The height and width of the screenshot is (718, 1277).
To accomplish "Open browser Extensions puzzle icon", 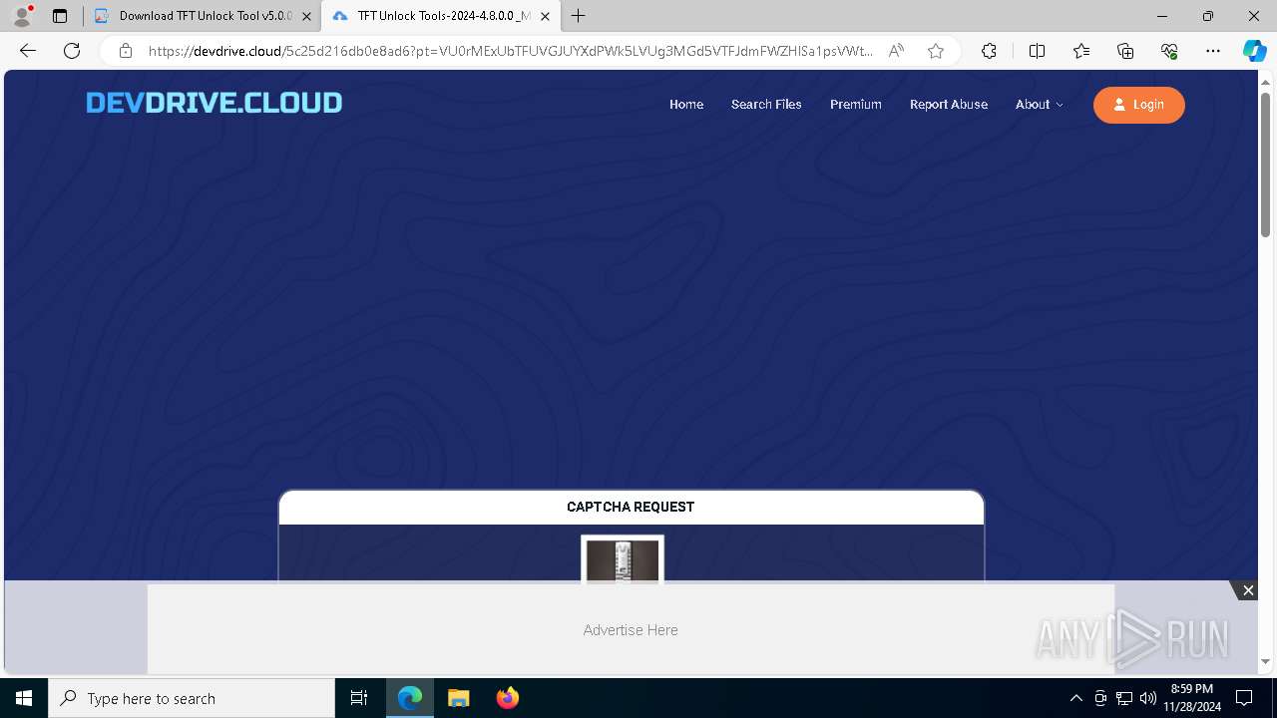I will pos(989,51).
